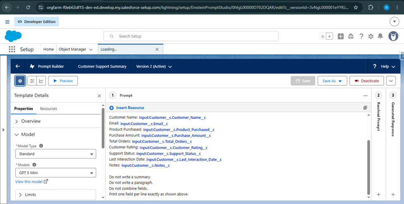Click the favorites star in Salesforce header
The width and height of the screenshot is (404, 204).
click(x=323, y=36)
